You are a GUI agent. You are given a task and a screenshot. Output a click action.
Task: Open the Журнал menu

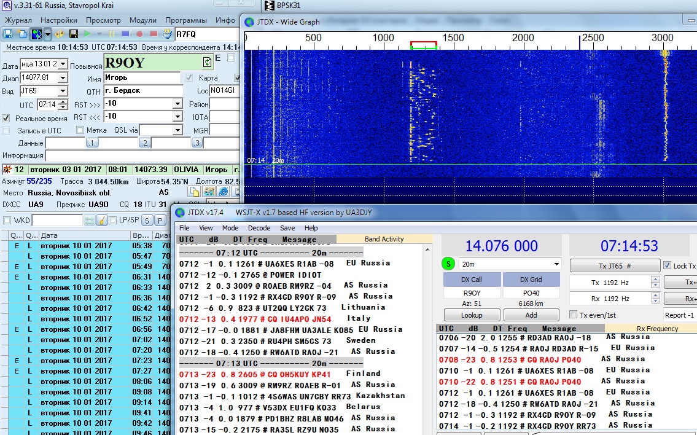click(18, 20)
